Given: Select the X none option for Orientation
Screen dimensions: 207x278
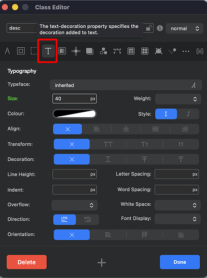Looking at the screenshot, I should click(x=72, y=235).
